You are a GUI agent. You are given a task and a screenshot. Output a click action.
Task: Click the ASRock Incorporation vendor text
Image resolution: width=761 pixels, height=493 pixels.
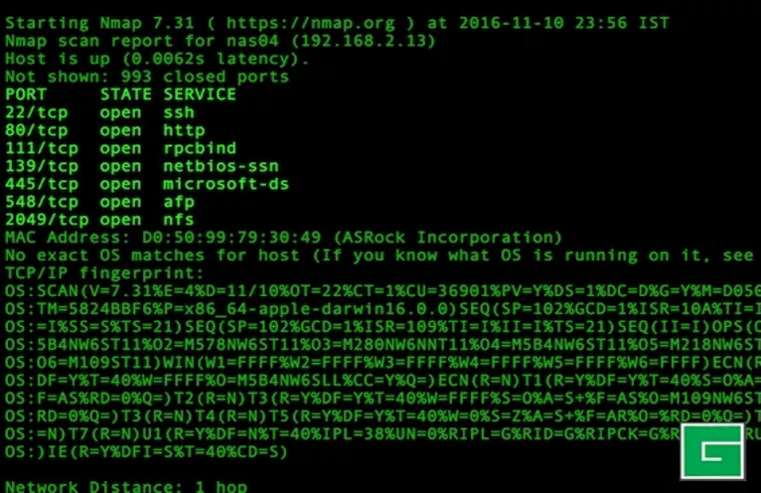[447, 238]
